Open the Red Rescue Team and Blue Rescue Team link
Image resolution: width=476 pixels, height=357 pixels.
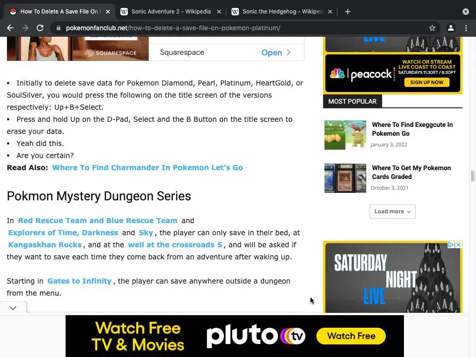[x=98, y=220]
